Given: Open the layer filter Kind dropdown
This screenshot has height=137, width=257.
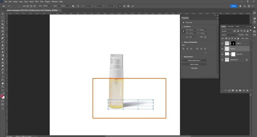Looking at the screenshot, I should tap(227, 31).
